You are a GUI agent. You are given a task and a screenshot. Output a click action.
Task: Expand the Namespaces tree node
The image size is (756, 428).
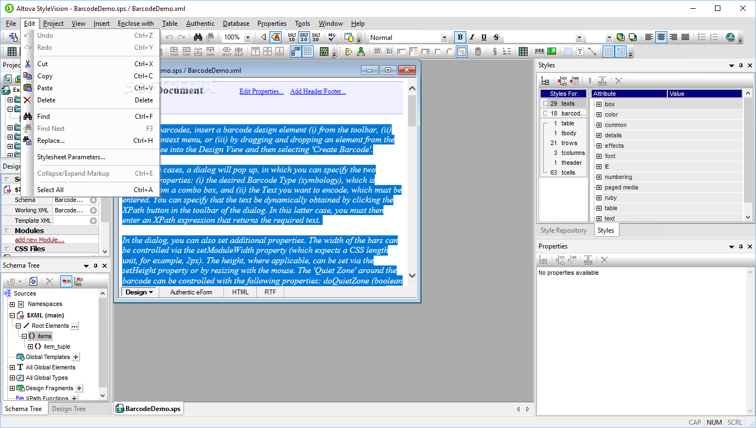click(13, 304)
